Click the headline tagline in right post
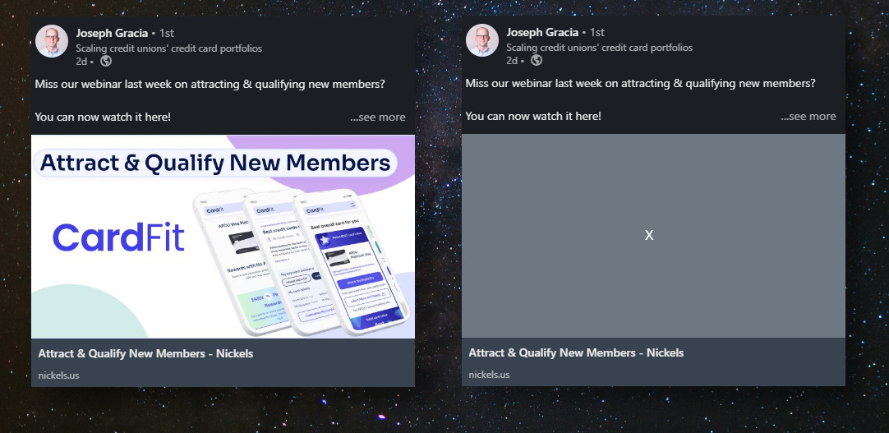This screenshot has height=433, width=889. [x=599, y=48]
